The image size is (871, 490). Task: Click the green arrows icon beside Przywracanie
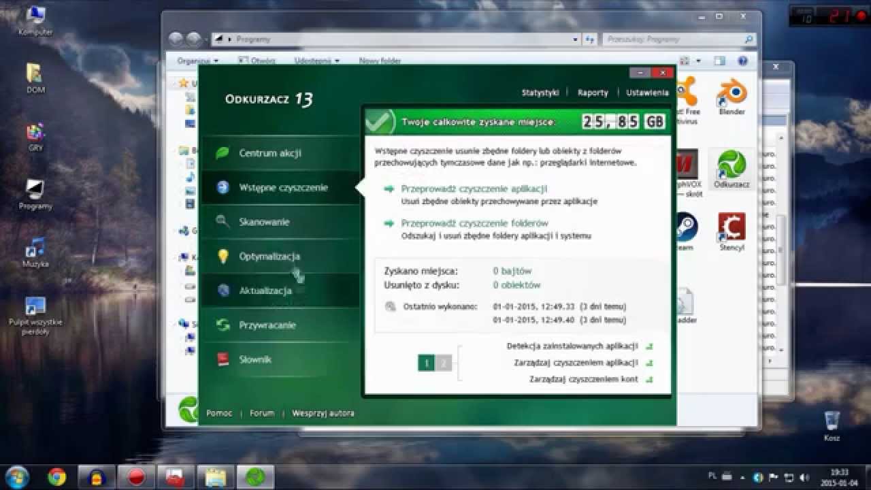click(223, 325)
